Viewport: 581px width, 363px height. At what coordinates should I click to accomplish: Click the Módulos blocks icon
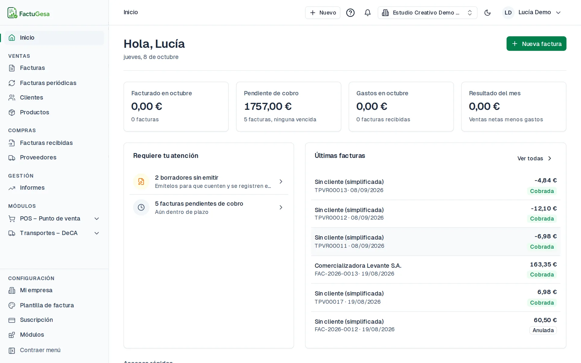click(12, 335)
